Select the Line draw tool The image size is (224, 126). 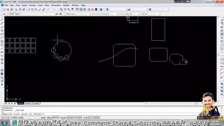pos(2,20)
